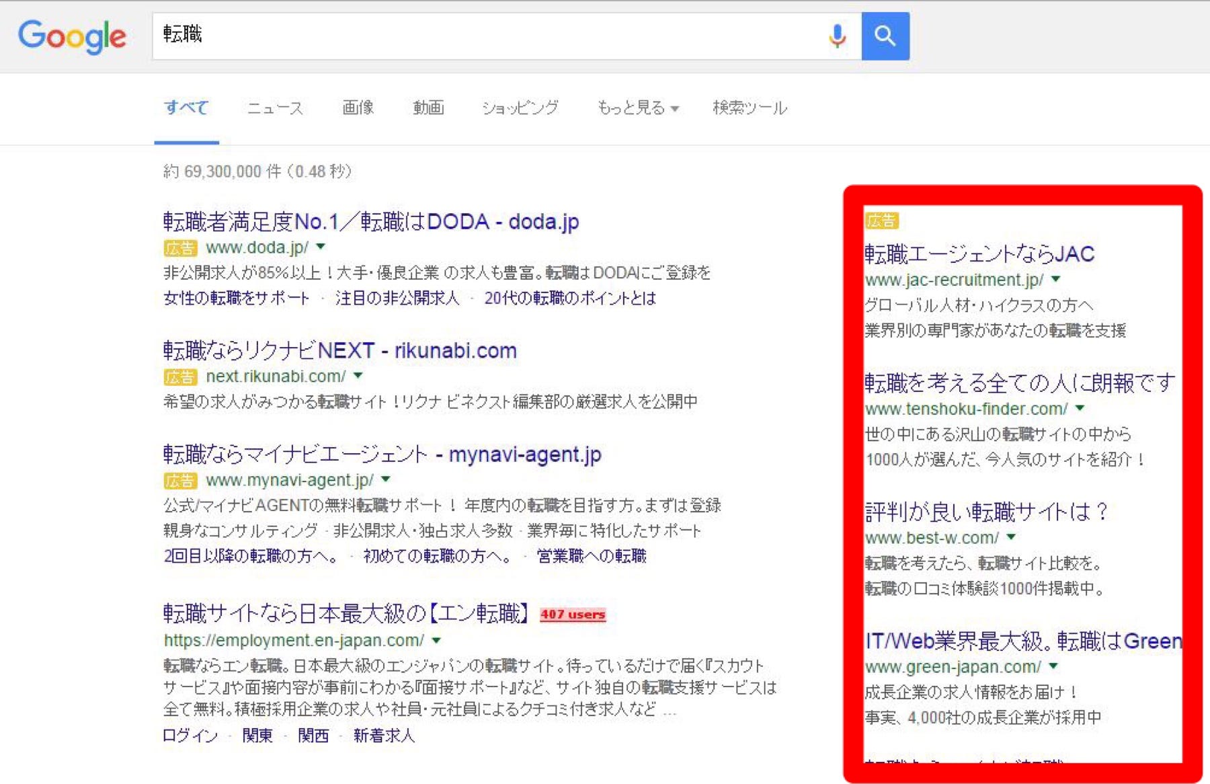Open マイナビエージェント mynavi-agent.jp result title
The width and height of the screenshot is (1210, 784).
[x=382, y=455]
